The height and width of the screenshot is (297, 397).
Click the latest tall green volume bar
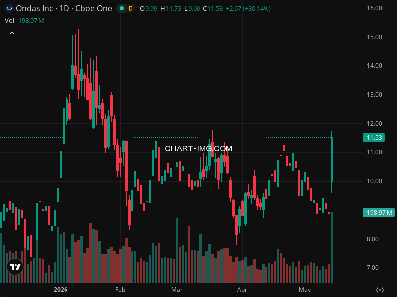tap(331, 247)
